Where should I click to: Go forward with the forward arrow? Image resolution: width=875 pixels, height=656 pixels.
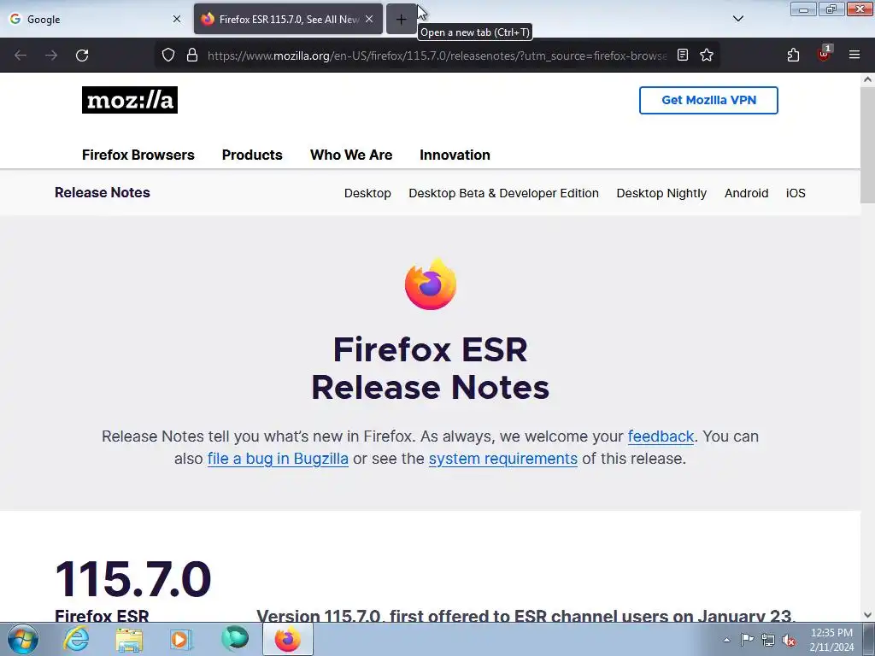coord(51,56)
